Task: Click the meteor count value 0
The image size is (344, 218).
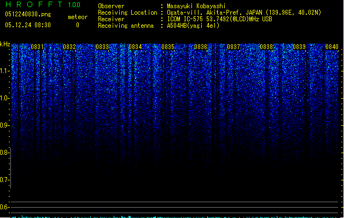Action: coord(78,25)
